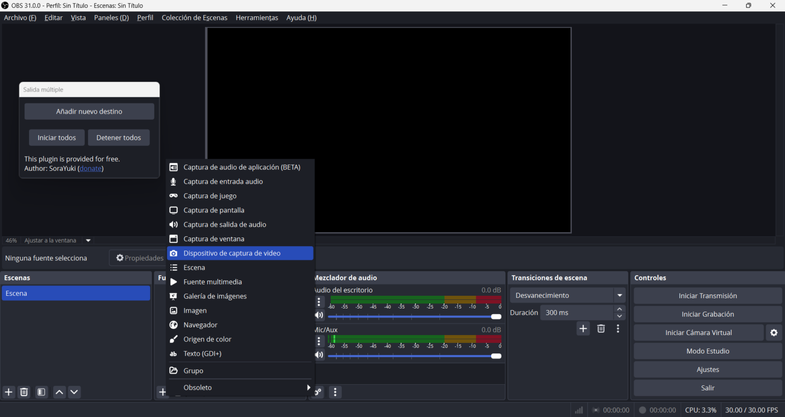This screenshot has width=785, height=417.
Task: Adjust the Mic/Aux volume slider
Action: (x=496, y=356)
